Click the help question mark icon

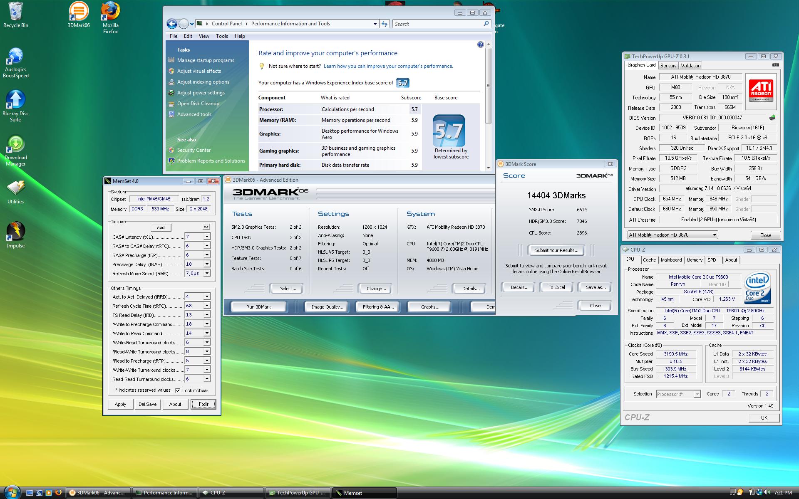tap(480, 44)
